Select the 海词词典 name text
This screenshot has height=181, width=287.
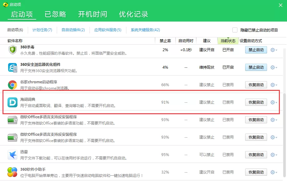tap(28, 99)
